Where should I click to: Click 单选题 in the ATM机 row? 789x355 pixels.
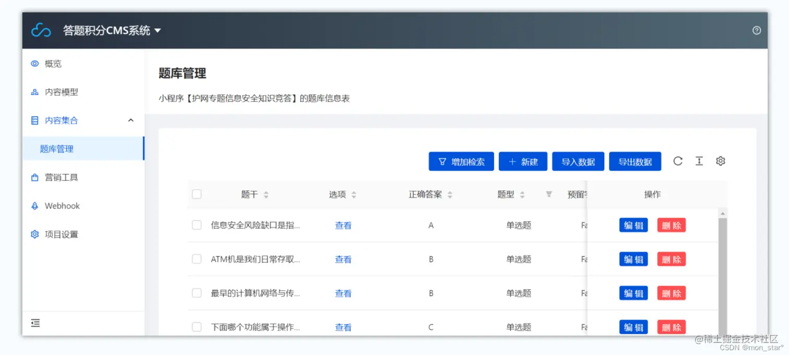pos(519,259)
